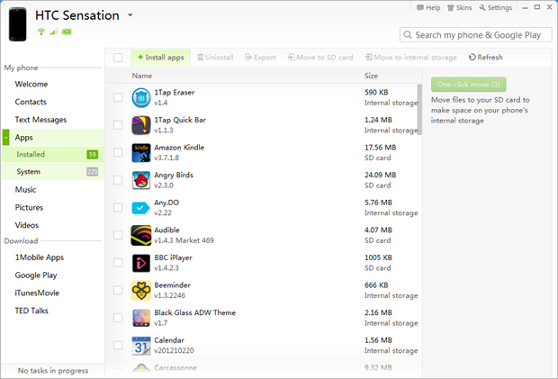This screenshot has width=558, height=379.
Task: Open the Skins menu
Action: click(x=459, y=7)
